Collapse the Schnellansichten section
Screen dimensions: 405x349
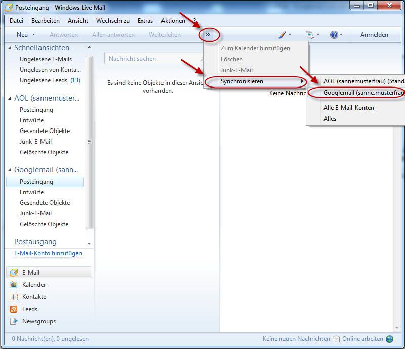tap(89, 48)
